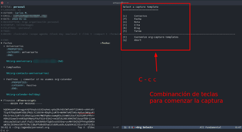Click the "Select a capture template" heading
Screen dimensions: 242x132
[x=140, y=7]
